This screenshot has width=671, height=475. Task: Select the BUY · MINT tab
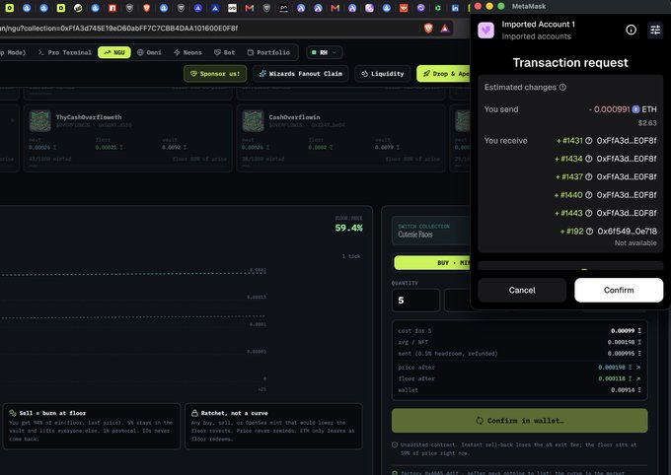pos(432,262)
